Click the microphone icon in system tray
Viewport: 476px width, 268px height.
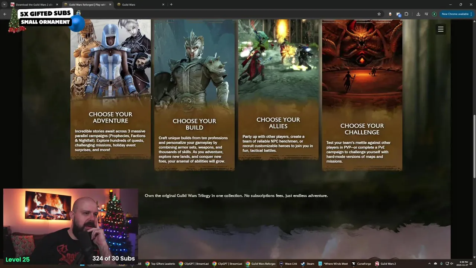click(441, 264)
